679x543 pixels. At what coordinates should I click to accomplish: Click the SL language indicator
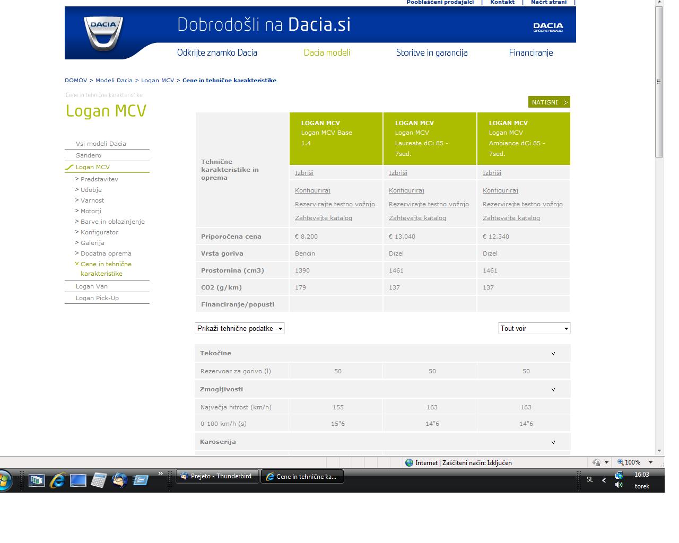click(x=590, y=479)
